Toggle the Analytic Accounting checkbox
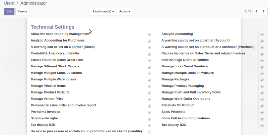The image size is (268, 135). coord(262,35)
